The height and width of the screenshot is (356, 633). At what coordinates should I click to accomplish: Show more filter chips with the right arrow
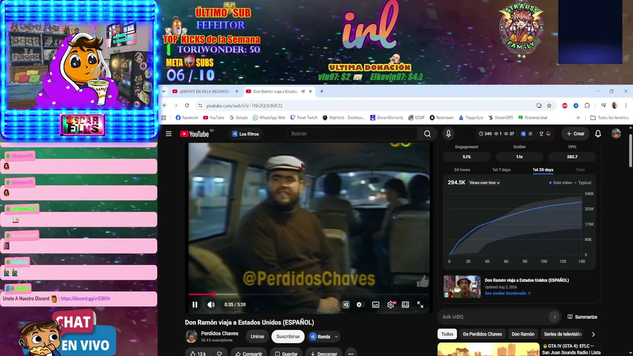[593, 334]
